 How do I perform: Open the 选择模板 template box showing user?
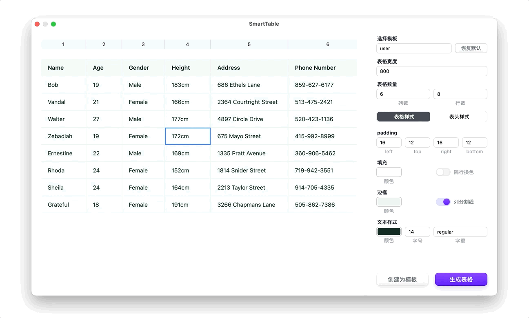tap(414, 49)
